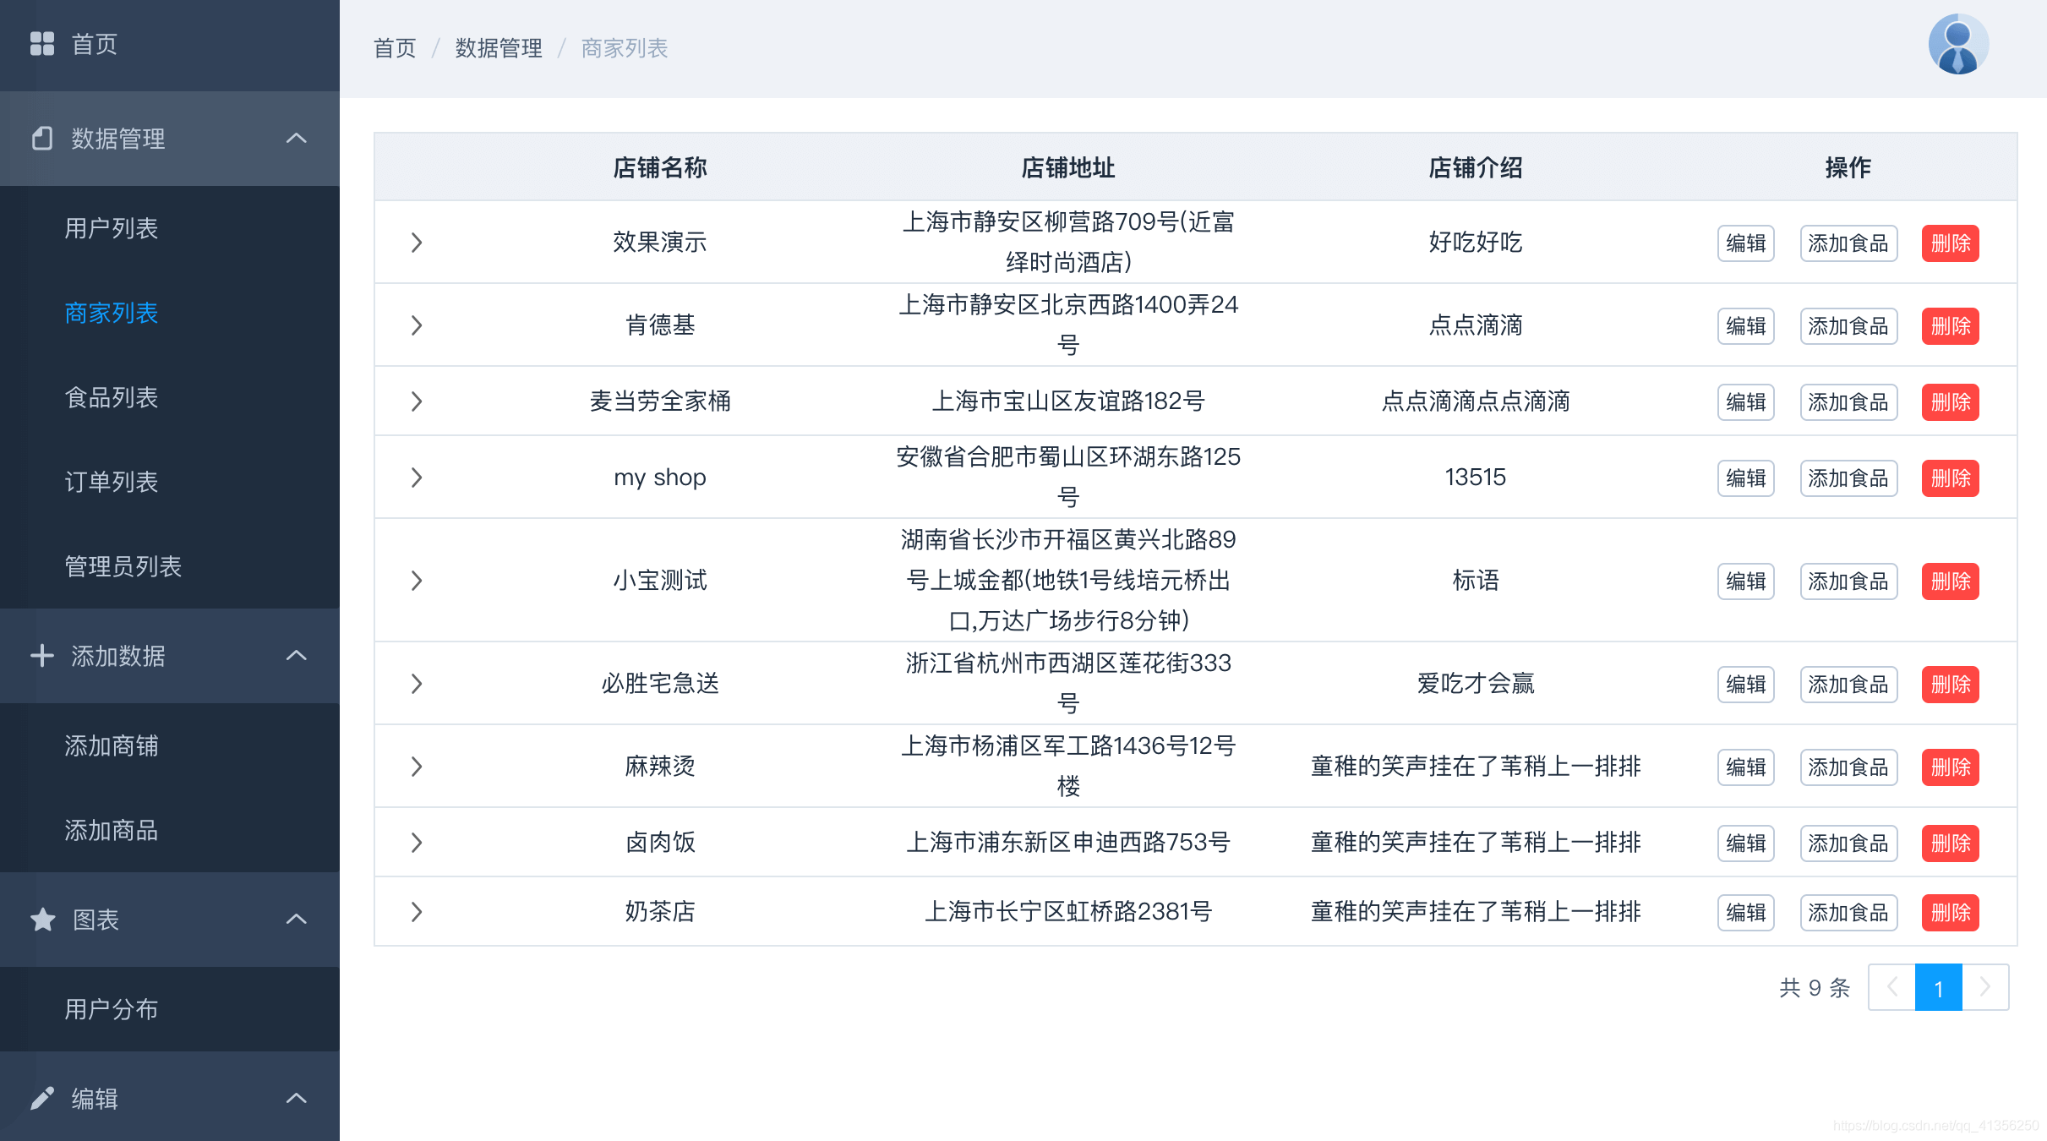Screen dimensions: 2047x1141
Task: Collapse the 数据管理 sidebar section
Action: [297, 139]
